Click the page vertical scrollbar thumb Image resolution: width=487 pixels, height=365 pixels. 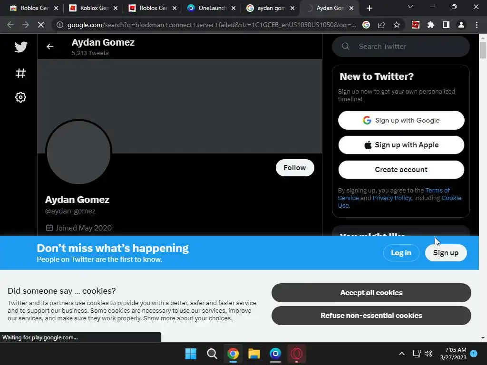483,49
